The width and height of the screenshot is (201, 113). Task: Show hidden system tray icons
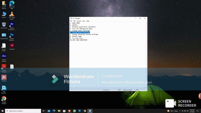click(x=180, y=111)
